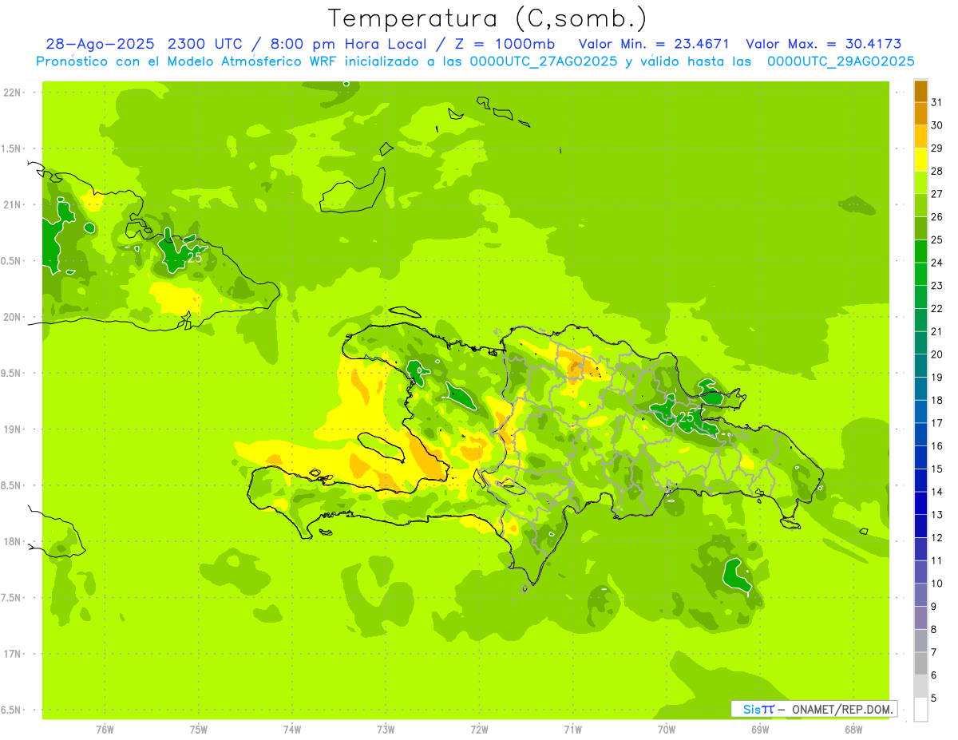Click the 68W longitude label
958x740 pixels.
coord(853,730)
